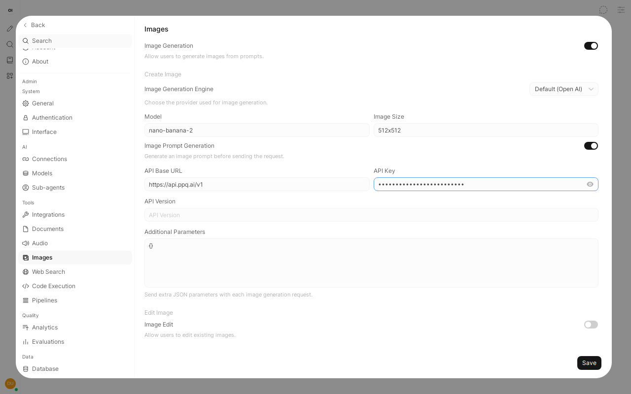Click the Documents file icon
Screen dimensions: 631x394
[26, 229]
